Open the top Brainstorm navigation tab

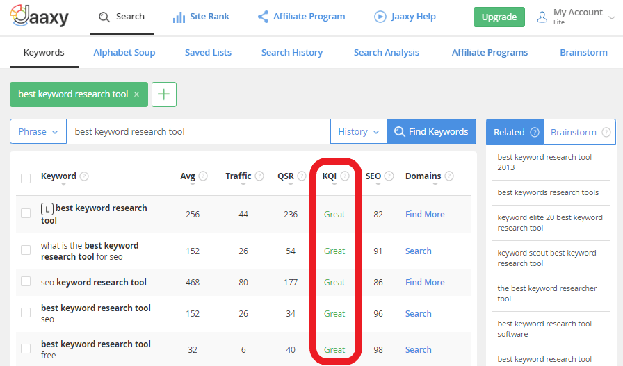coord(583,52)
